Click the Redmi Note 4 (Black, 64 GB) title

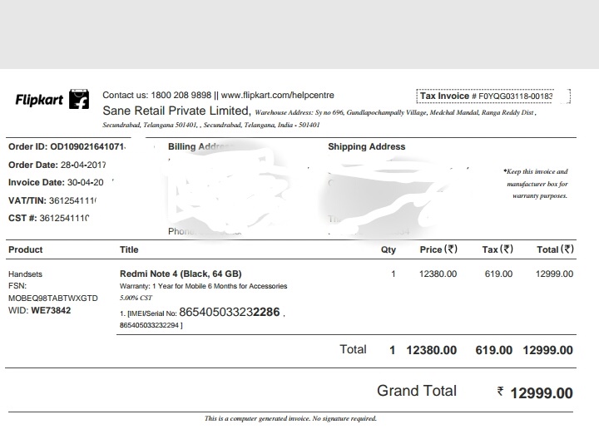[181, 274]
